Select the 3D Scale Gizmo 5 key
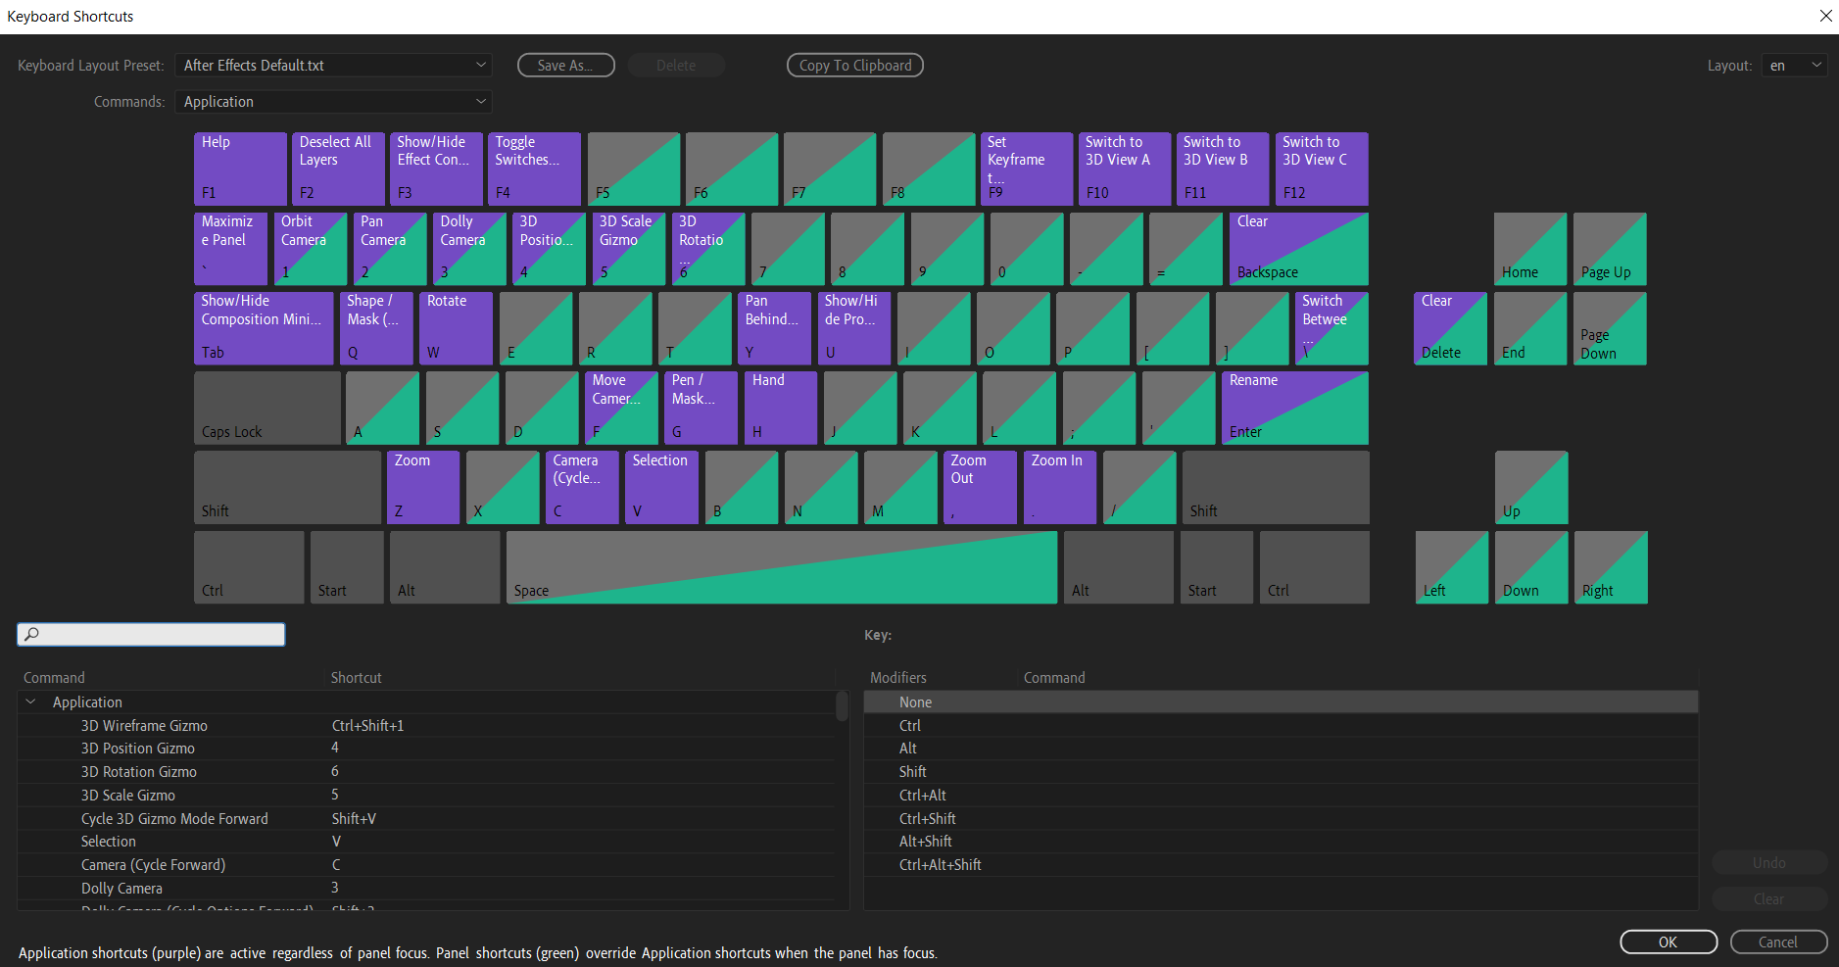Image resolution: width=1839 pixels, height=967 pixels. point(629,249)
